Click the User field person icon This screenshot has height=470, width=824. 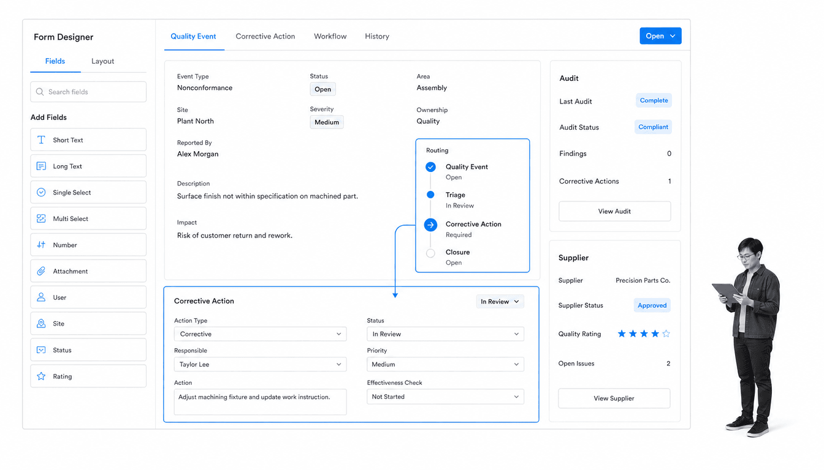point(41,297)
